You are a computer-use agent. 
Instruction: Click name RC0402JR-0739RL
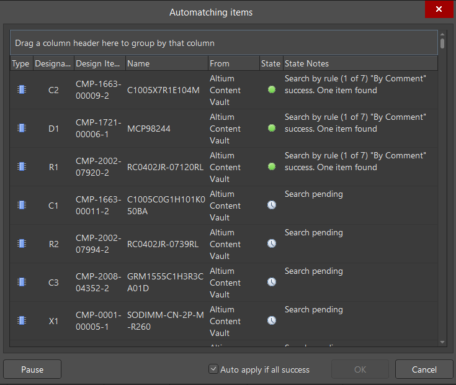pyautogui.click(x=163, y=244)
